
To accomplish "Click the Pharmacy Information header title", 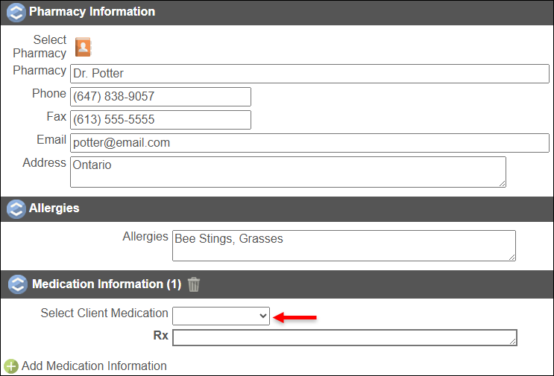I will [92, 12].
